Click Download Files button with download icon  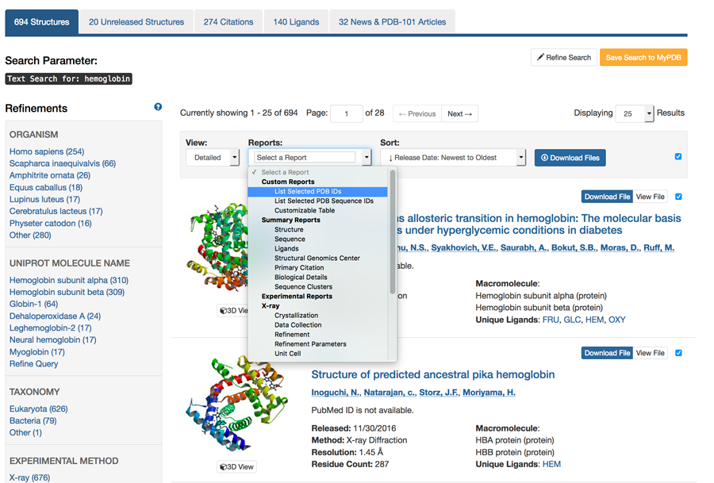570,158
